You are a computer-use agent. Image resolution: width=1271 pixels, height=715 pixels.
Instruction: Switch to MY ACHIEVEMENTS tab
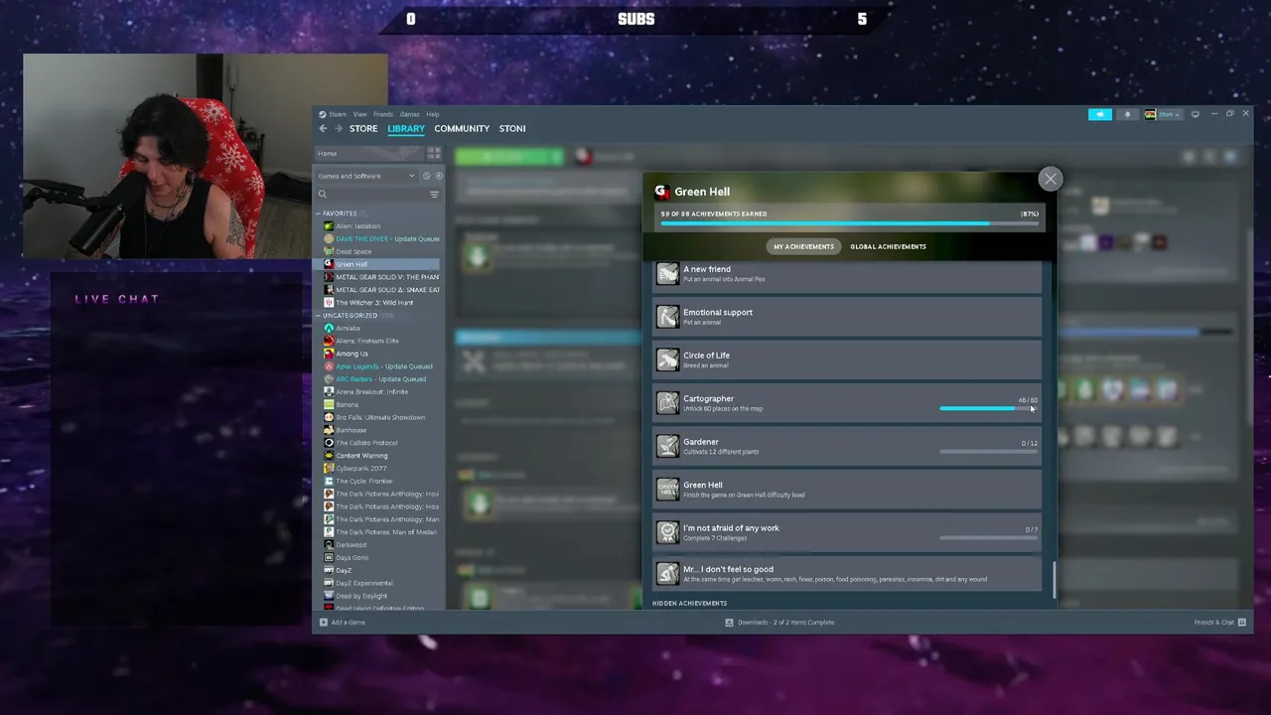point(804,246)
